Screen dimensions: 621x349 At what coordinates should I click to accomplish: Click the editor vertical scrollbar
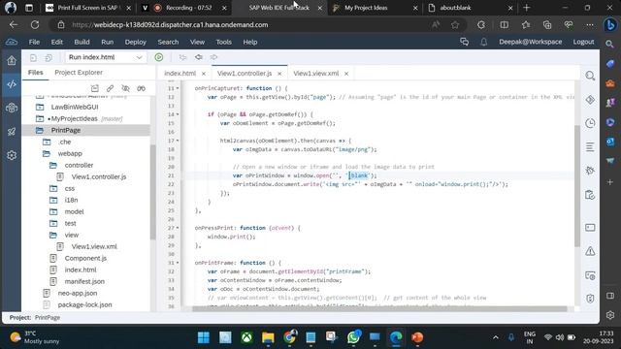click(577, 186)
